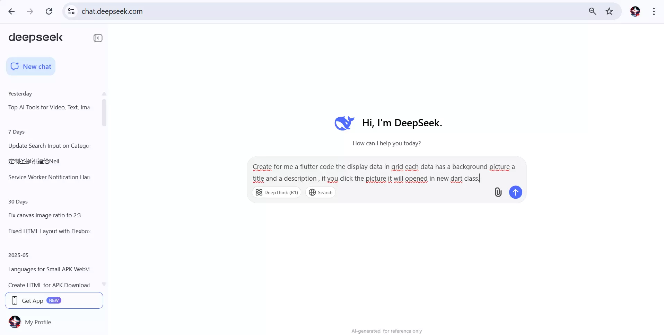664x335 pixels.
Task: Click the chat history scrollbar thumb
Action: coord(104,112)
